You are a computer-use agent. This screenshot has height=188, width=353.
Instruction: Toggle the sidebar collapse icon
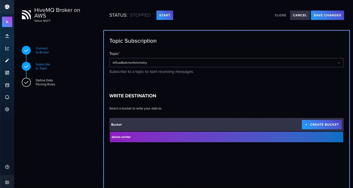click(x=7, y=183)
